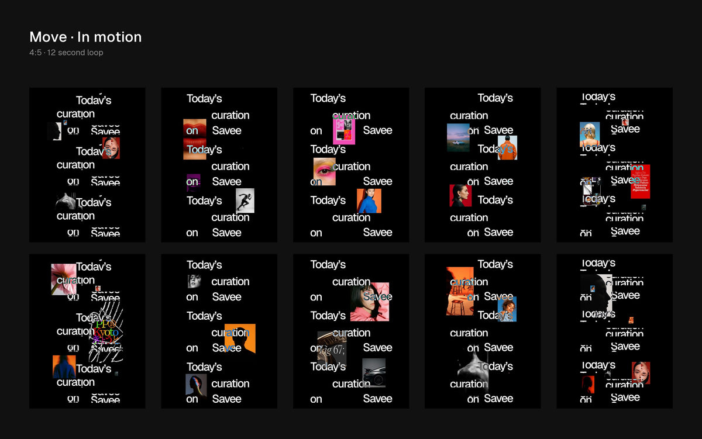
Task: Open the pink flower image
Action: click(x=63, y=279)
